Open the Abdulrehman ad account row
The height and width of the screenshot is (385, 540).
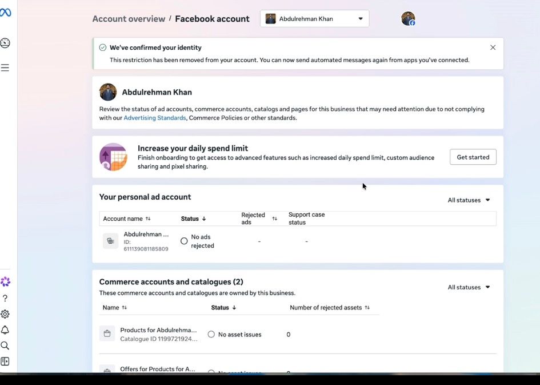coord(298,241)
